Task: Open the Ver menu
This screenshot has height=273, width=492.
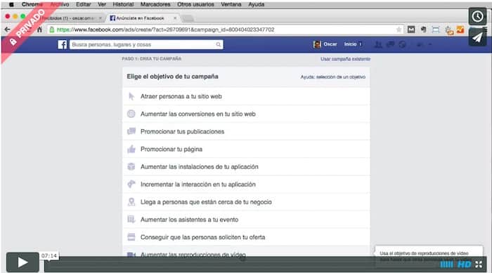Action: point(102,4)
